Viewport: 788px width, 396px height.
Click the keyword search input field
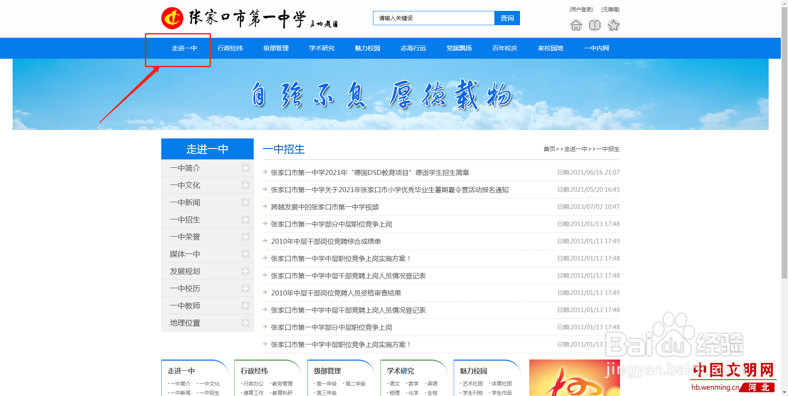(x=433, y=18)
